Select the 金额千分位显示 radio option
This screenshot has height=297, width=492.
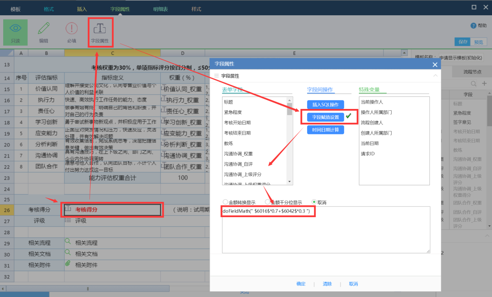(x=268, y=202)
